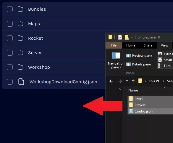173x143 pixels.
Task: Expand the recent locations chevron
Action: (x=127, y=81)
